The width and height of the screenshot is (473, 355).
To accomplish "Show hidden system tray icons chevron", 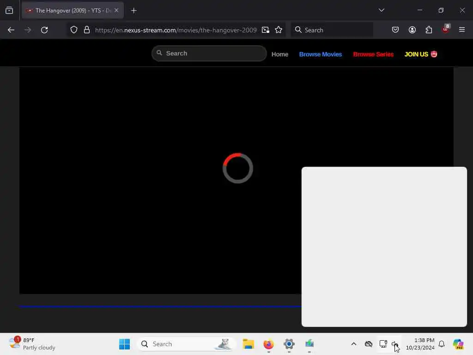I will [x=354, y=344].
